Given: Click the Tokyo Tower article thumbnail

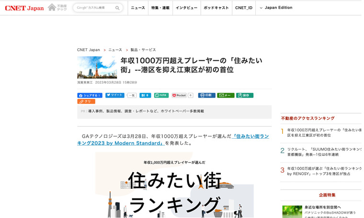Looking at the screenshot, I should pos(97,67).
